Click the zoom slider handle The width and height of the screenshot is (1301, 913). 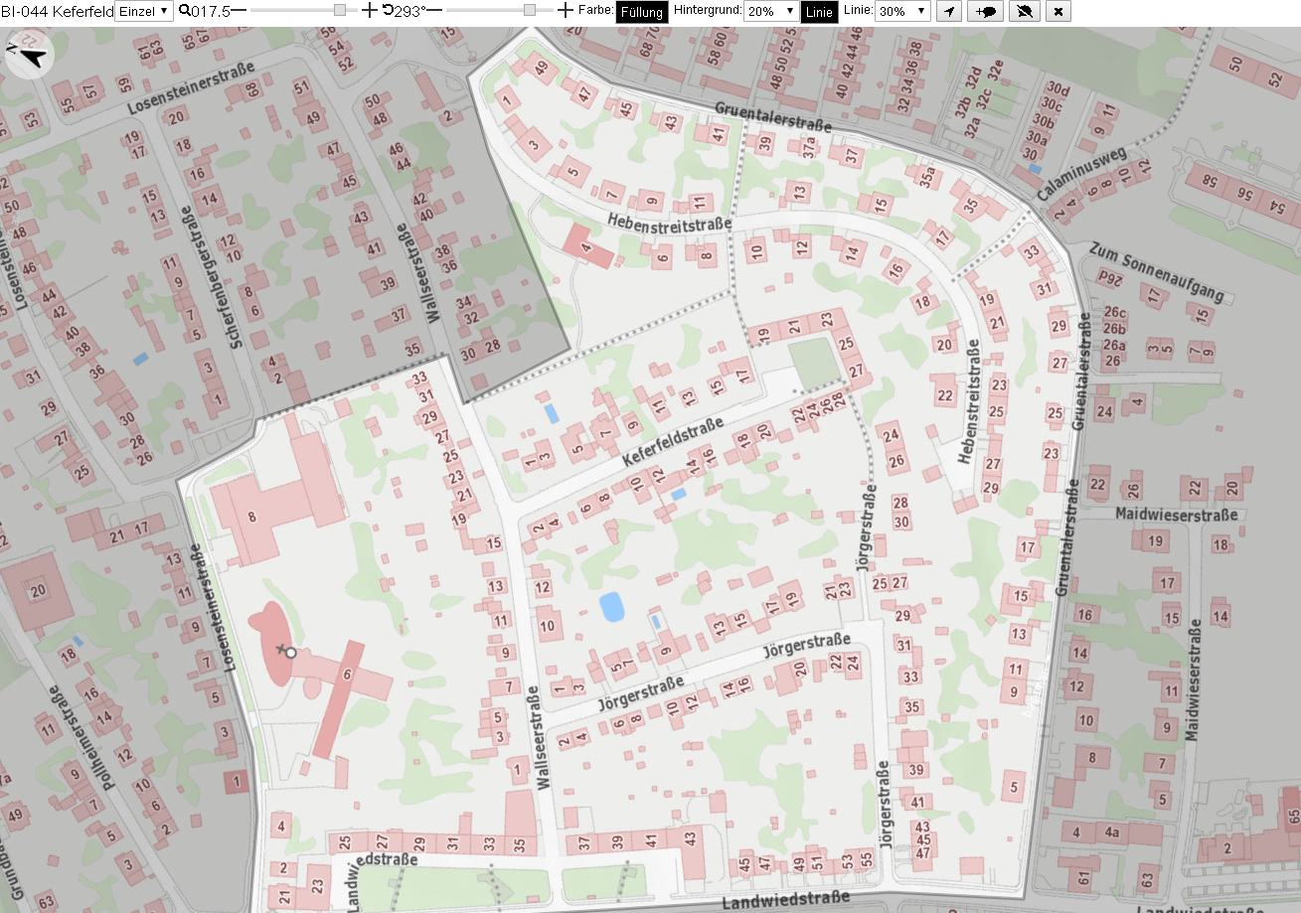click(340, 10)
